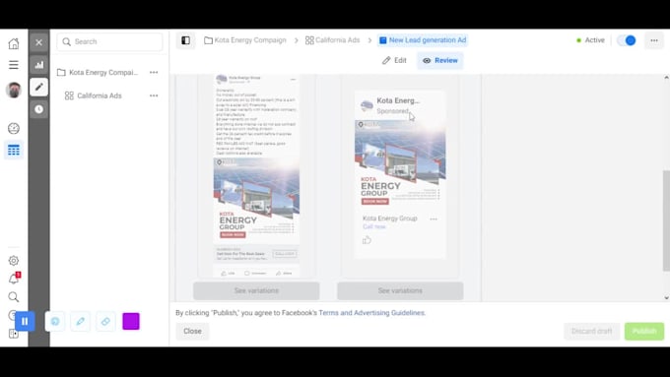Screen dimensions: 670x377
Task: Switch to the Edit tab
Action: [x=394, y=61]
